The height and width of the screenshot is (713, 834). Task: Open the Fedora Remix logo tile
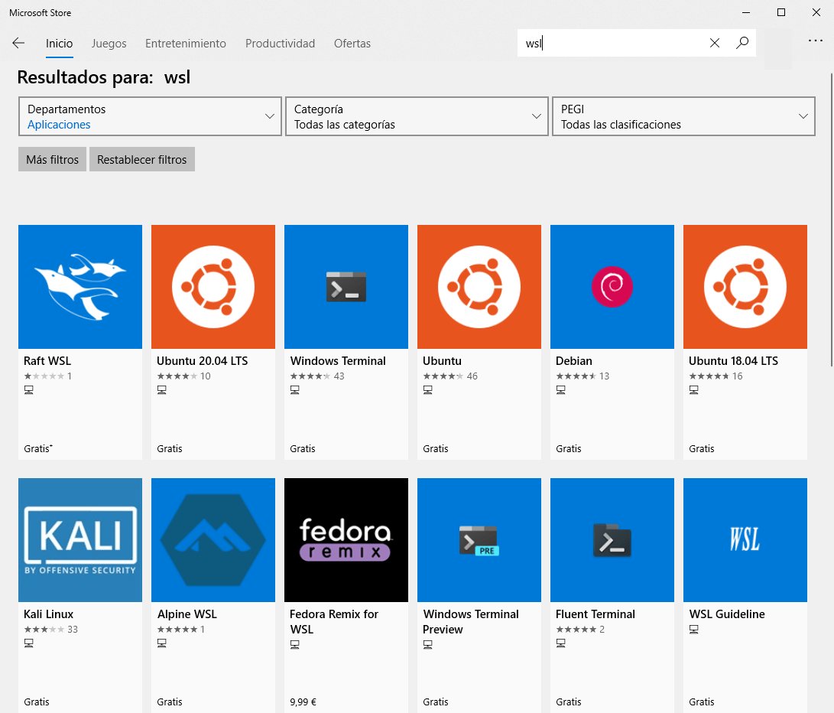[346, 540]
